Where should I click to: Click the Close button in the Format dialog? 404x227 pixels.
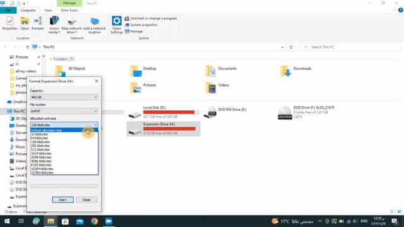click(86, 200)
